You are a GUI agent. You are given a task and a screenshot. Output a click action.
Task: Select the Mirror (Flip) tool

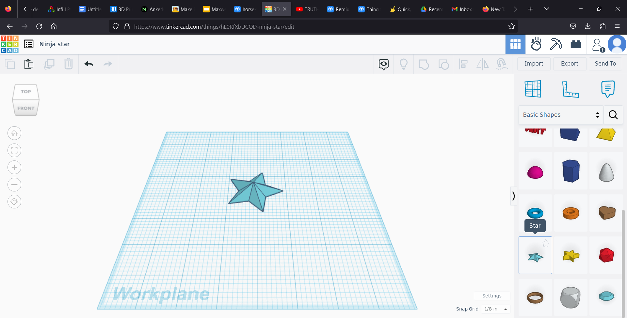coord(483,64)
